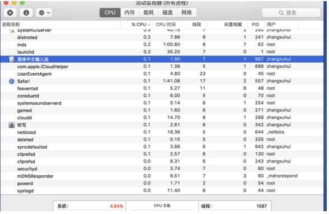This screenshot has height=214, width=329.
Task: Select the netbiosd process
Action: tap(26, 132)
